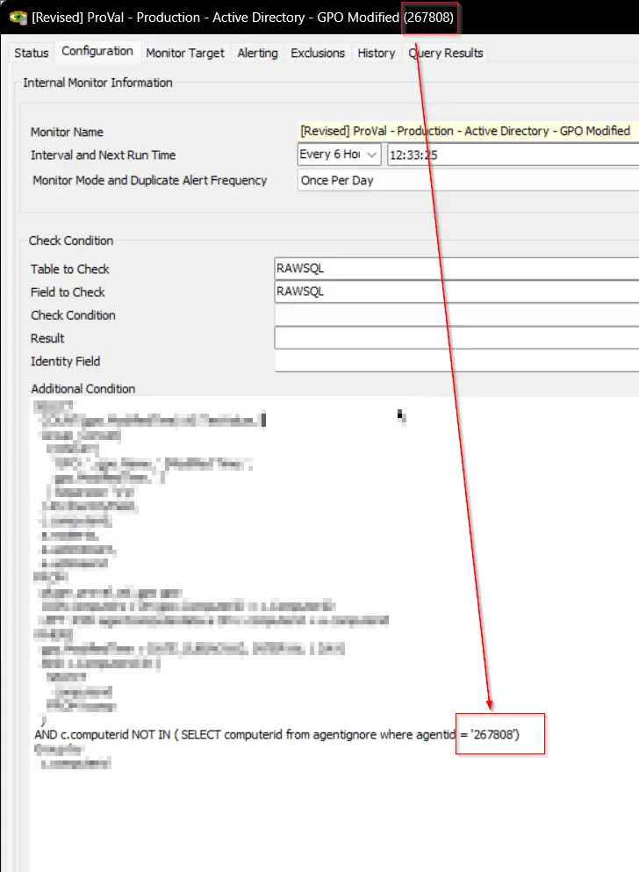Click the agentignore SQL line in Additional Condition

(276, 735)
